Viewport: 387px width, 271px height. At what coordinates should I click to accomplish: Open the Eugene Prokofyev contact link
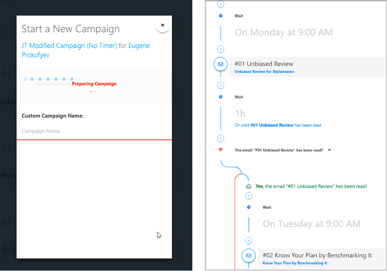pos(139,46)
